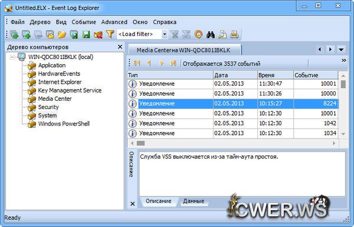This screenshot has width=354, height=227.
Task: Open the Событие menu
Action: (84, 22)
